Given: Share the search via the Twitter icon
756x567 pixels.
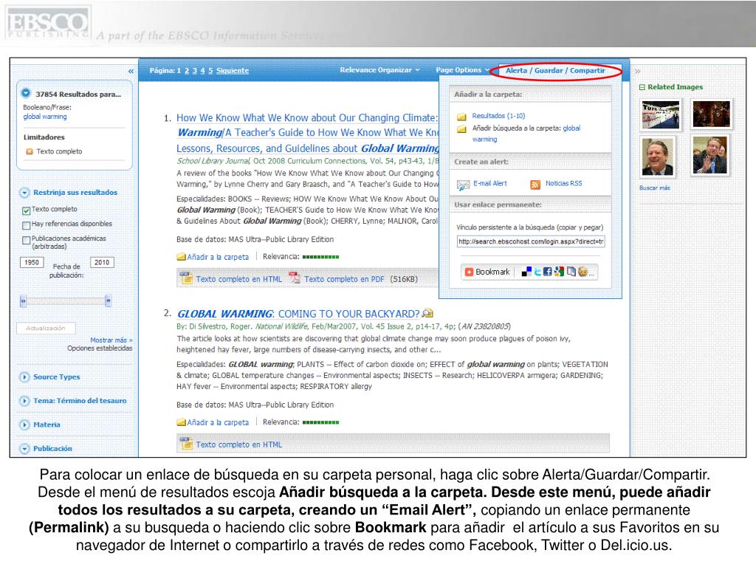Looking at the screenshot, I should 537,272.
